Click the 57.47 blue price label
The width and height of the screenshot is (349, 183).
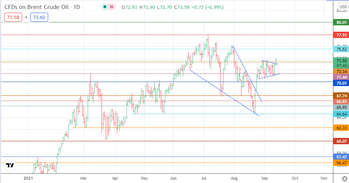click(x=341, y=157)
